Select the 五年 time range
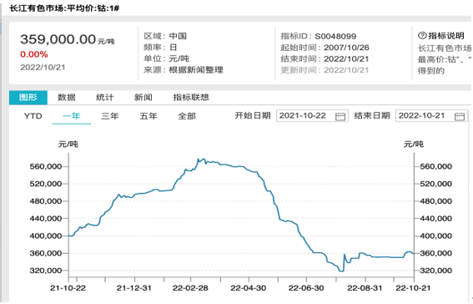 pyautogui.click(x=148, y=116)
